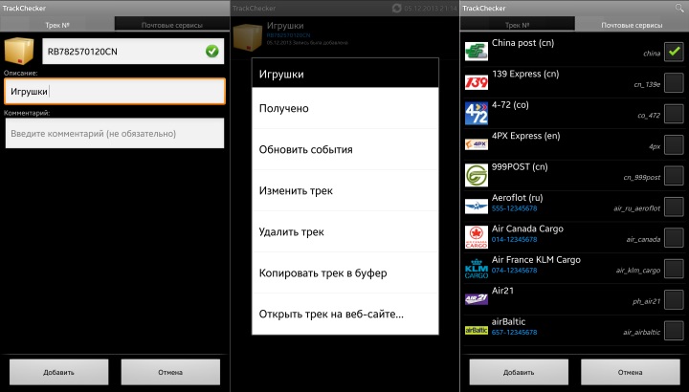Click the Добавить button in the right panel
The image size is (689, 392).
519,372
